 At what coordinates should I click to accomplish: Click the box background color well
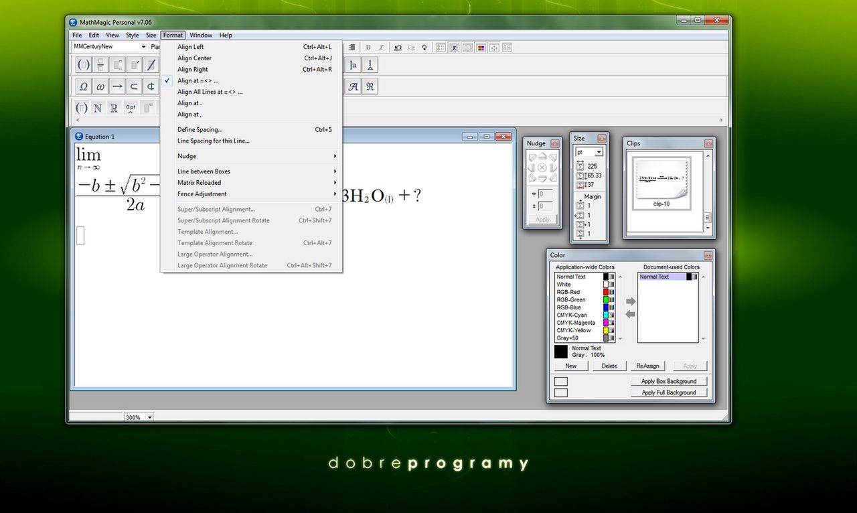(x=561, y=381)
